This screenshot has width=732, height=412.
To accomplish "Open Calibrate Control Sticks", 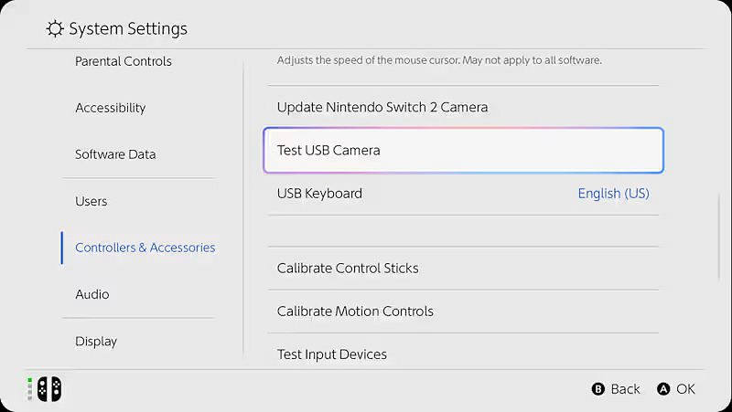I will [x=348, y=269].
